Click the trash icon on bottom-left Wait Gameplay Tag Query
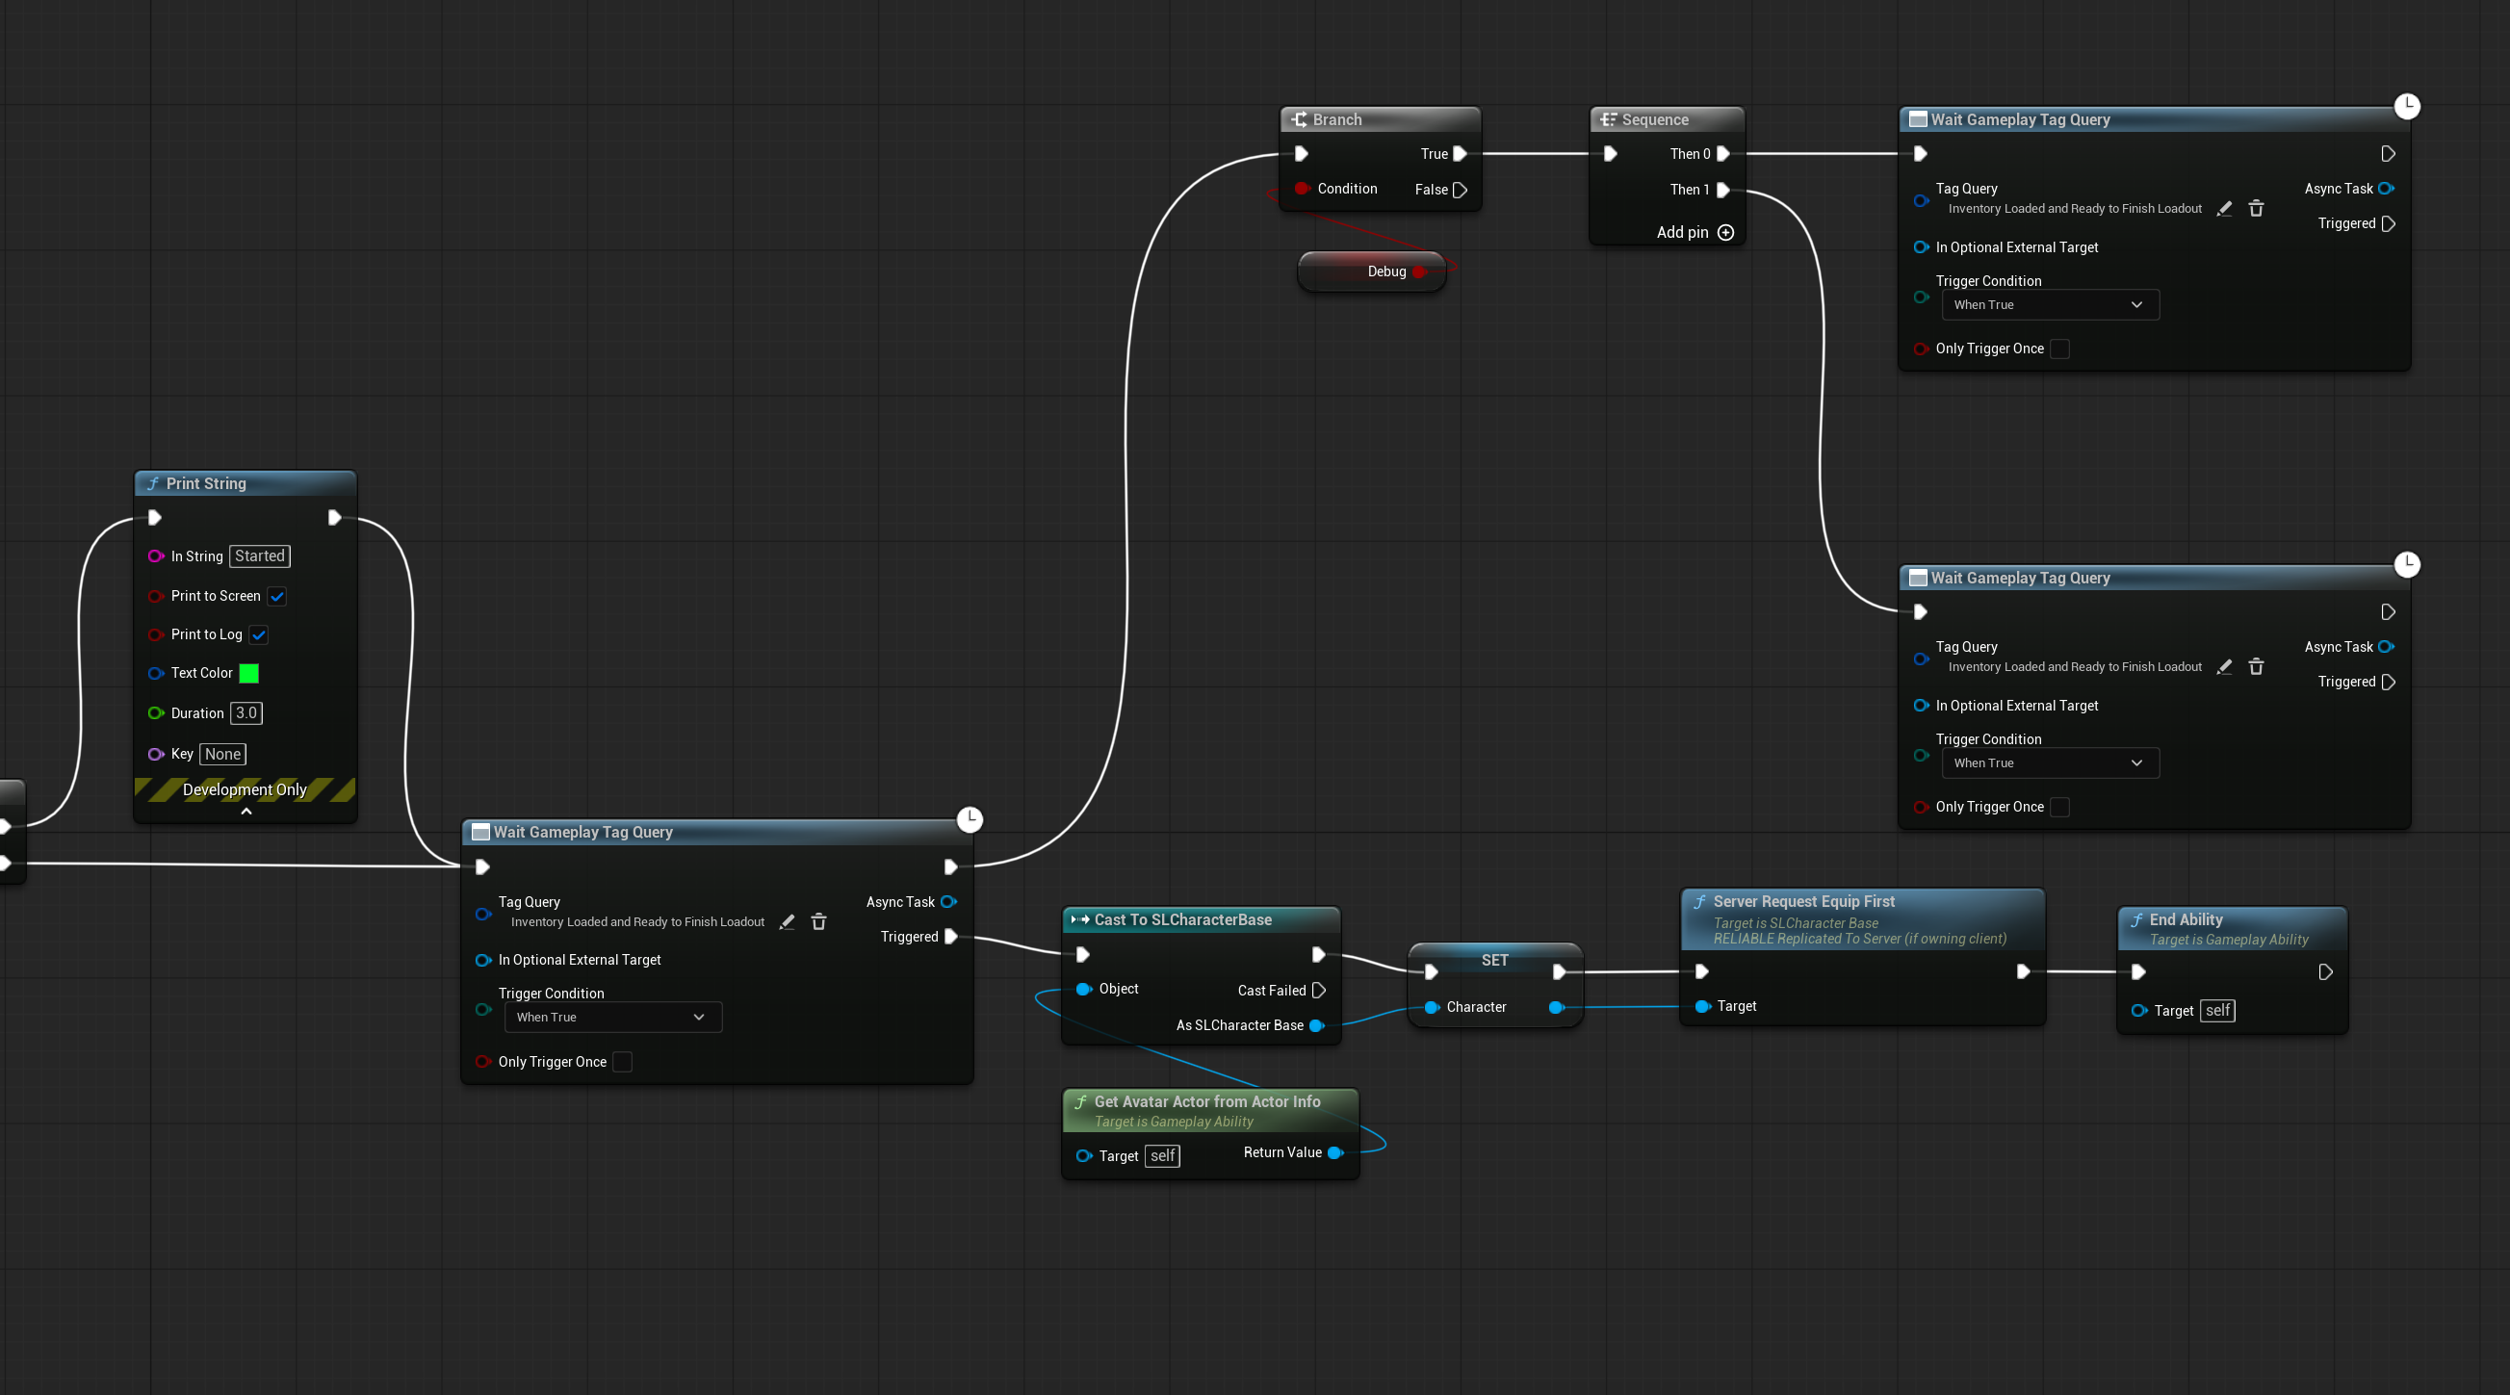Image resolution: width=2510 pixels, height=1395 pixels. pos(818,921)
